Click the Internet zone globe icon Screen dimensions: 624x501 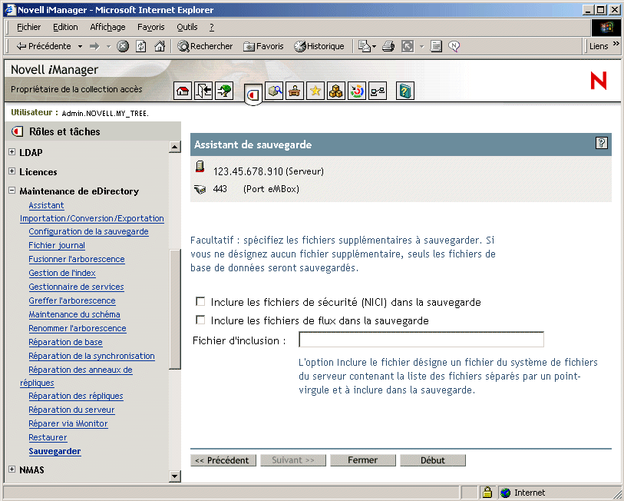[x=505, y=493]
